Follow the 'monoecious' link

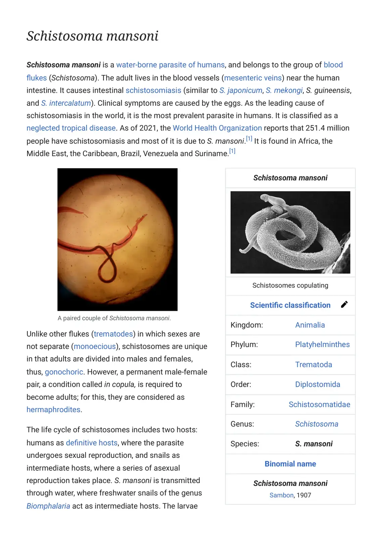pyautogui.click(x=95, y=346)
